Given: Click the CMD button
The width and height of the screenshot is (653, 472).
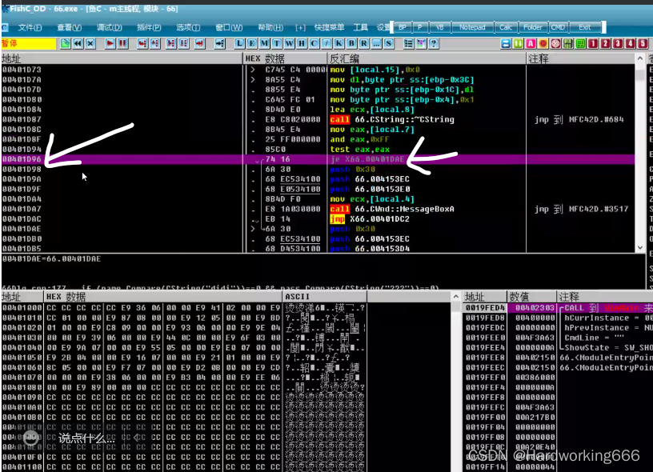Looking at the screenshot, I should (558, 27).
